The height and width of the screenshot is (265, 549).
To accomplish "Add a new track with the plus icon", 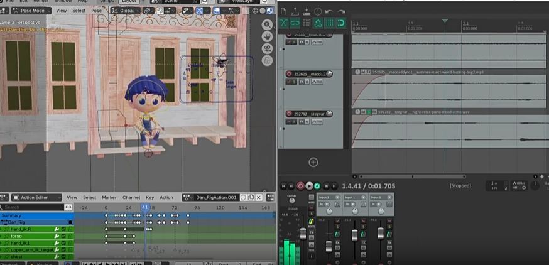I will click(313, 162).
